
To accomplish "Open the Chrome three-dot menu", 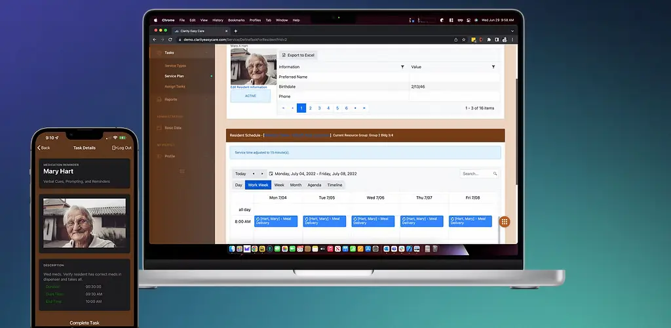I will [512, 39].
